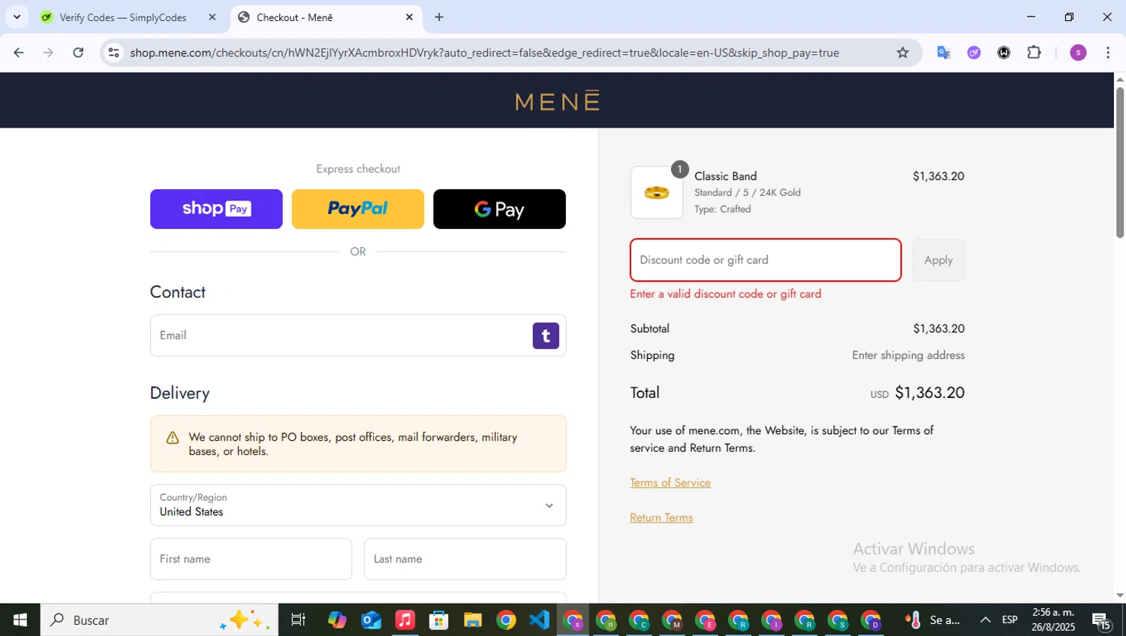Open the Chrome three-dot menu
This screenshot has height=636, width=1126.
[1108, 53]
